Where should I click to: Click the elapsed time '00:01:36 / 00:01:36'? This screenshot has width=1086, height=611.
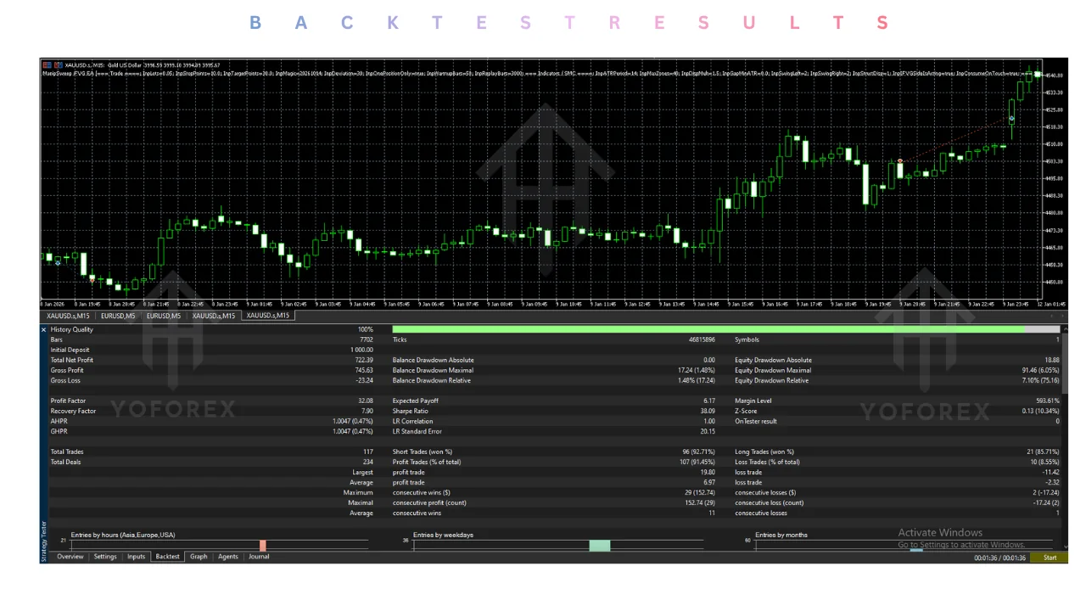coord(999,558)
